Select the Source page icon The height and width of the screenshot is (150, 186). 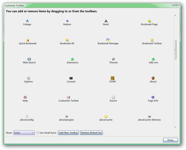(x=113, y=97)
